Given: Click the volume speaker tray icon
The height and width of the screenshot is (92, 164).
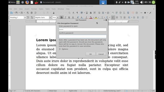Looking at the screenshot, I should point(142,2).
